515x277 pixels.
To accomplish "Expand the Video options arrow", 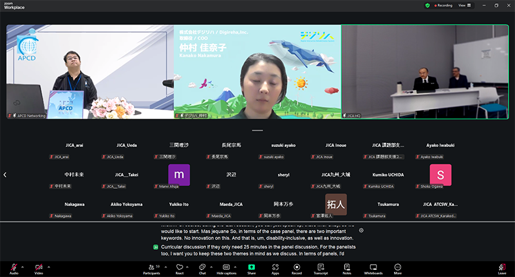I will pos(48,265).
